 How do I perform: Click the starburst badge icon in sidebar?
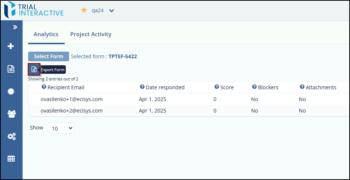click(x=11, y=91)
